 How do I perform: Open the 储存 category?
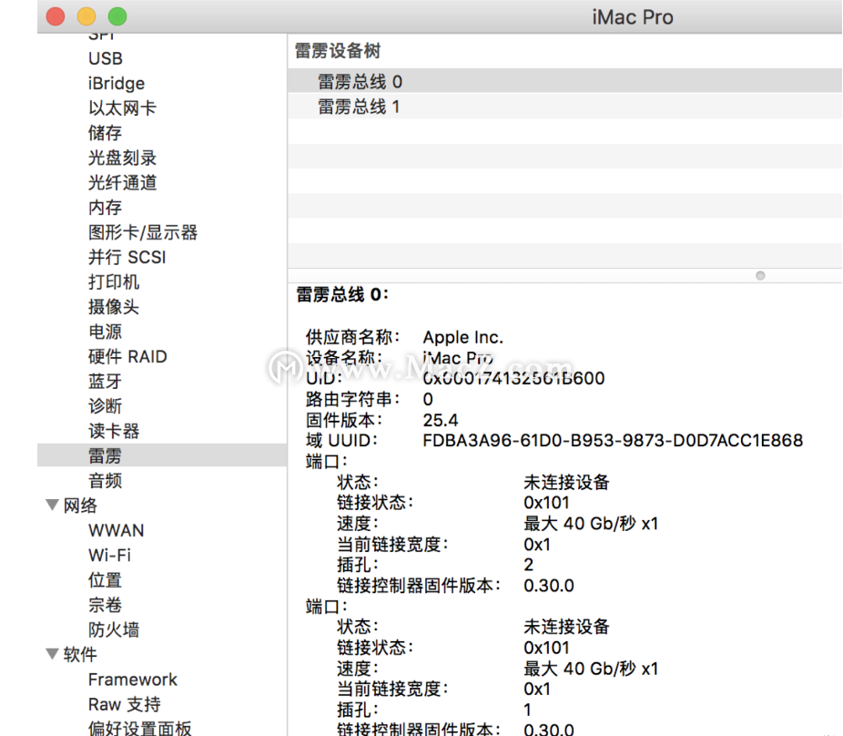click(105, 133)
